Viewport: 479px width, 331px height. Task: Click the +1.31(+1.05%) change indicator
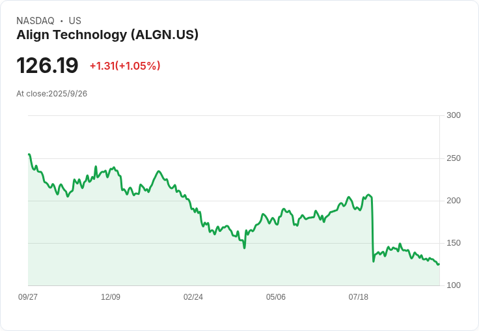coord(125,66)
